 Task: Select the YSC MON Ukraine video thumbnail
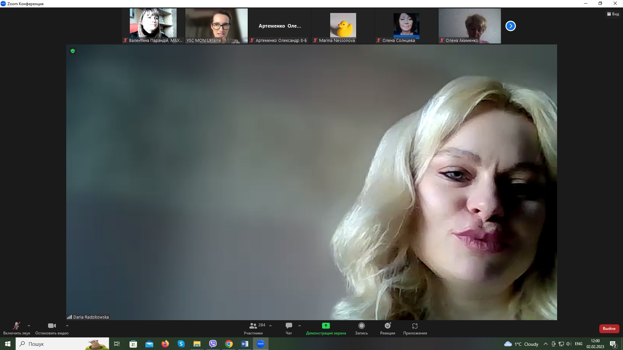[216, 26]
